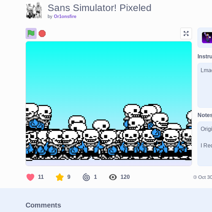Screen dimensions: 212x212
Task: Click the Comments section heading
Action: pyautogui.click(x=43, y=205)
